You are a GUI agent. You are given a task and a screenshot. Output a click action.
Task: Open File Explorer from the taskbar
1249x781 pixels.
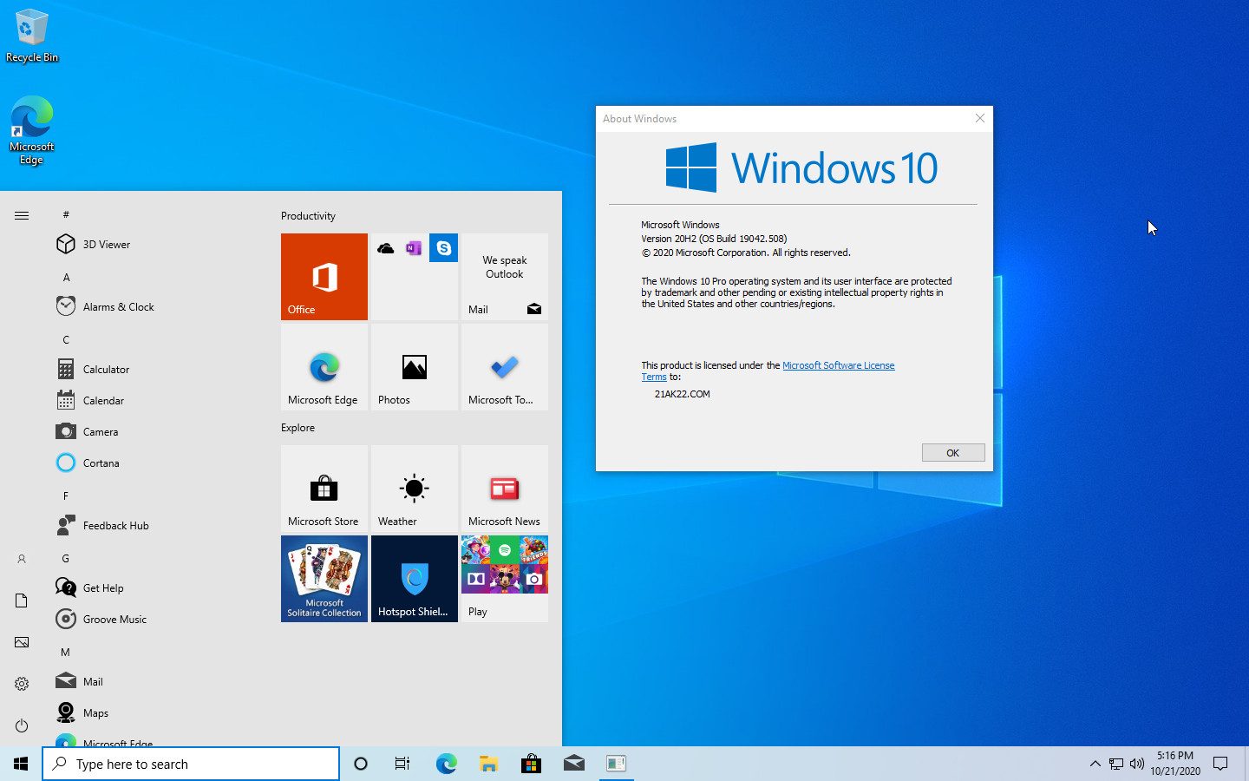click(x=488, y=764)
